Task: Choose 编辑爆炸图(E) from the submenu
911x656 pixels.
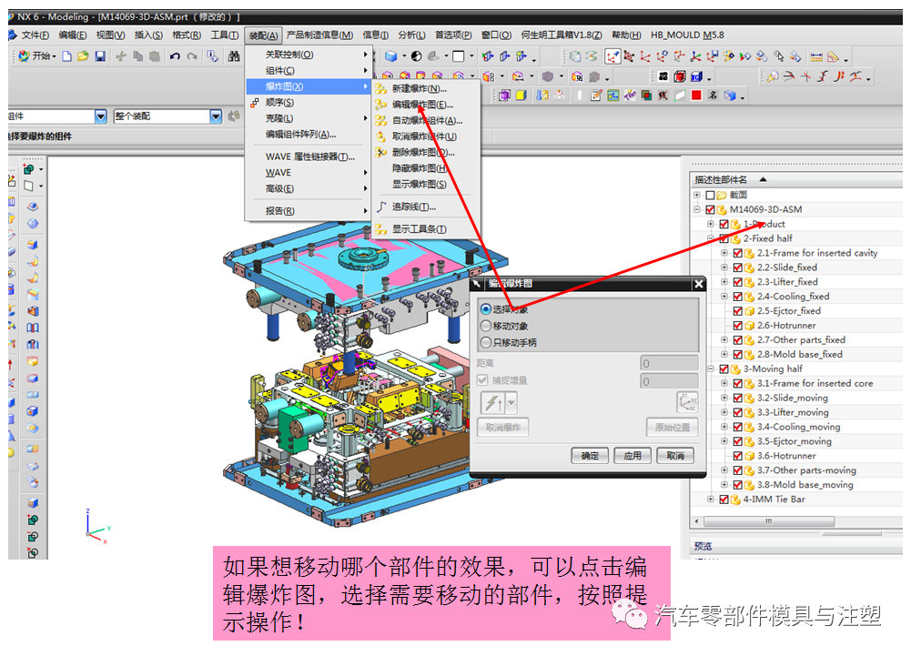Action: [420, 105]
